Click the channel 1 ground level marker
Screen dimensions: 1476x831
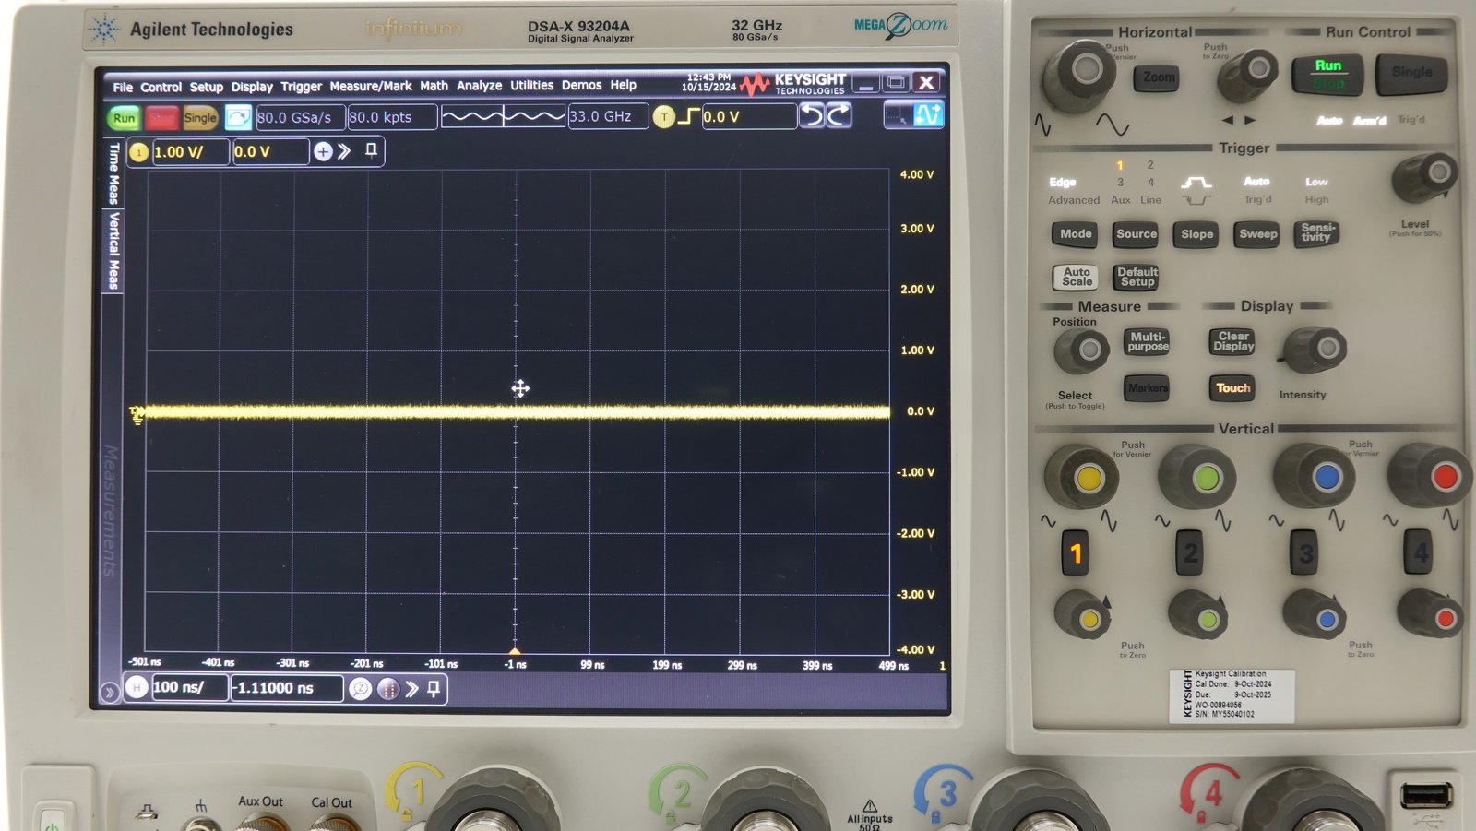coord(137,414)
